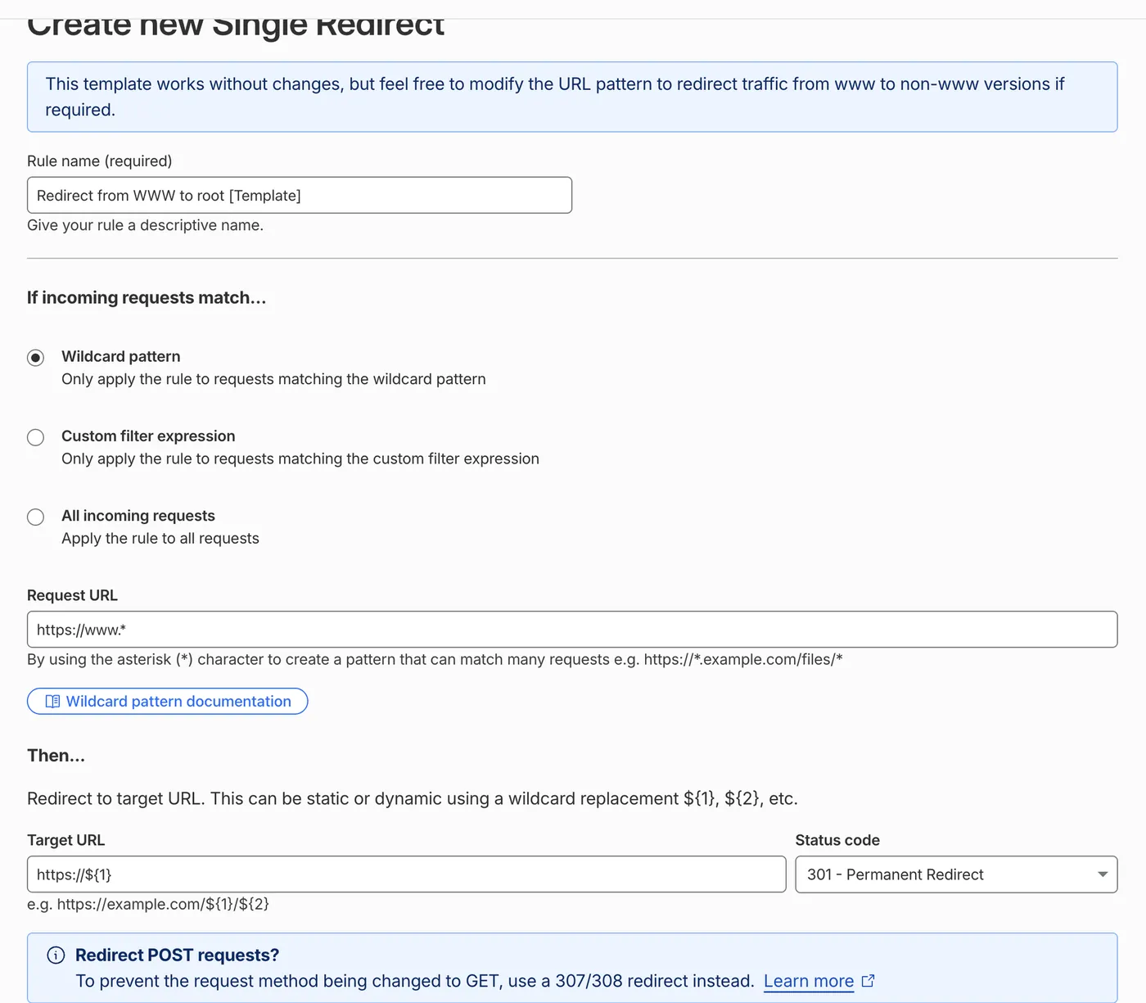Viewport: 1146px width, 1003px height.
Task: Click the 'Give your rule a descriptive name.' hint
Action: (x=145, y=225)
